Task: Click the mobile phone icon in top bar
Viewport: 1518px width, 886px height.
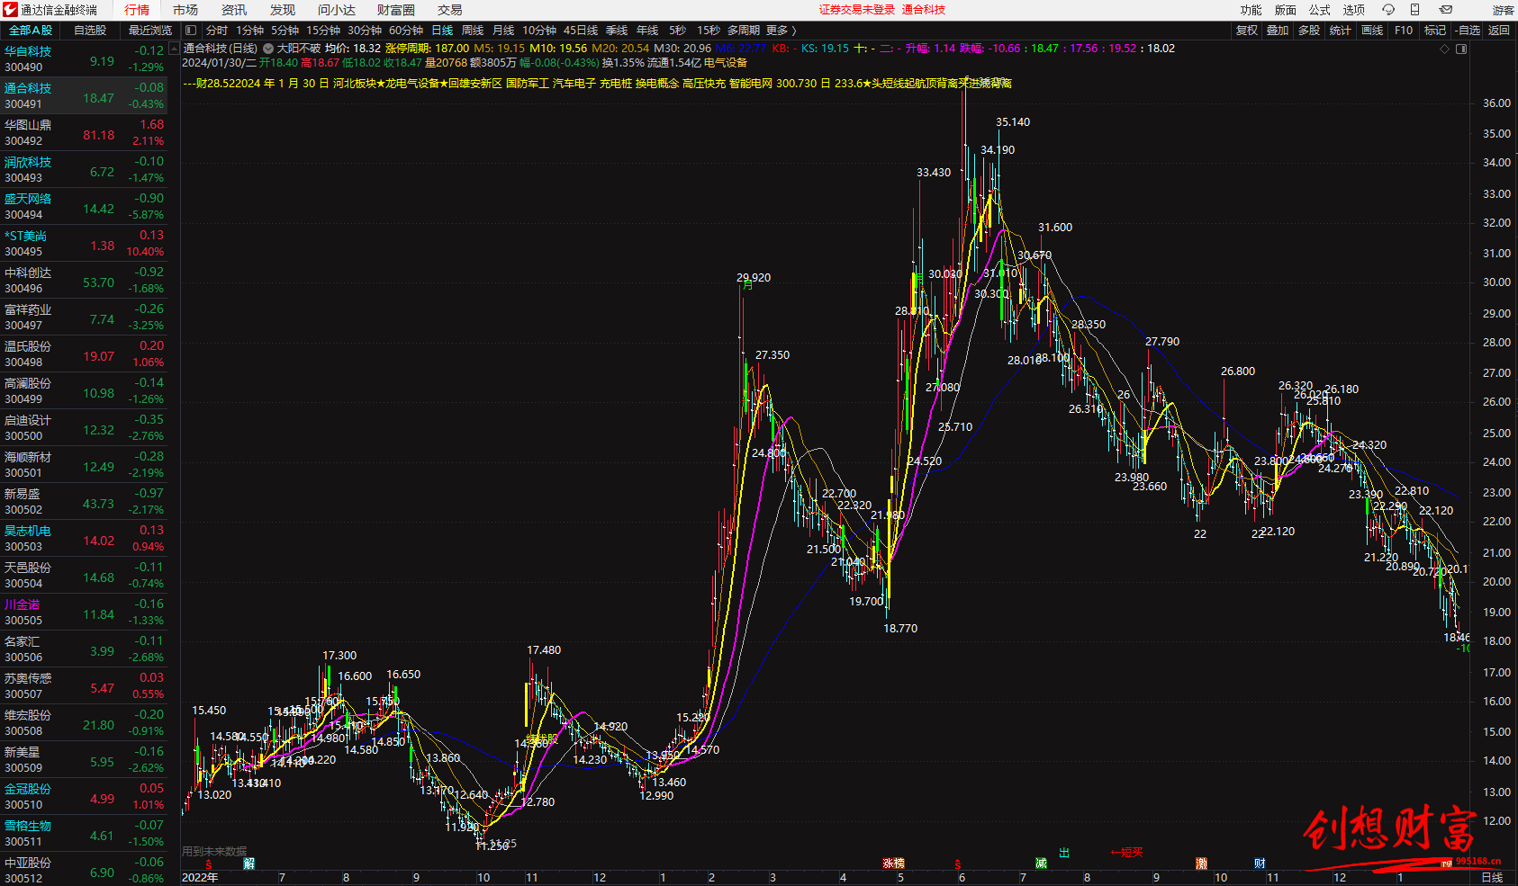Action: point(1414,10)
